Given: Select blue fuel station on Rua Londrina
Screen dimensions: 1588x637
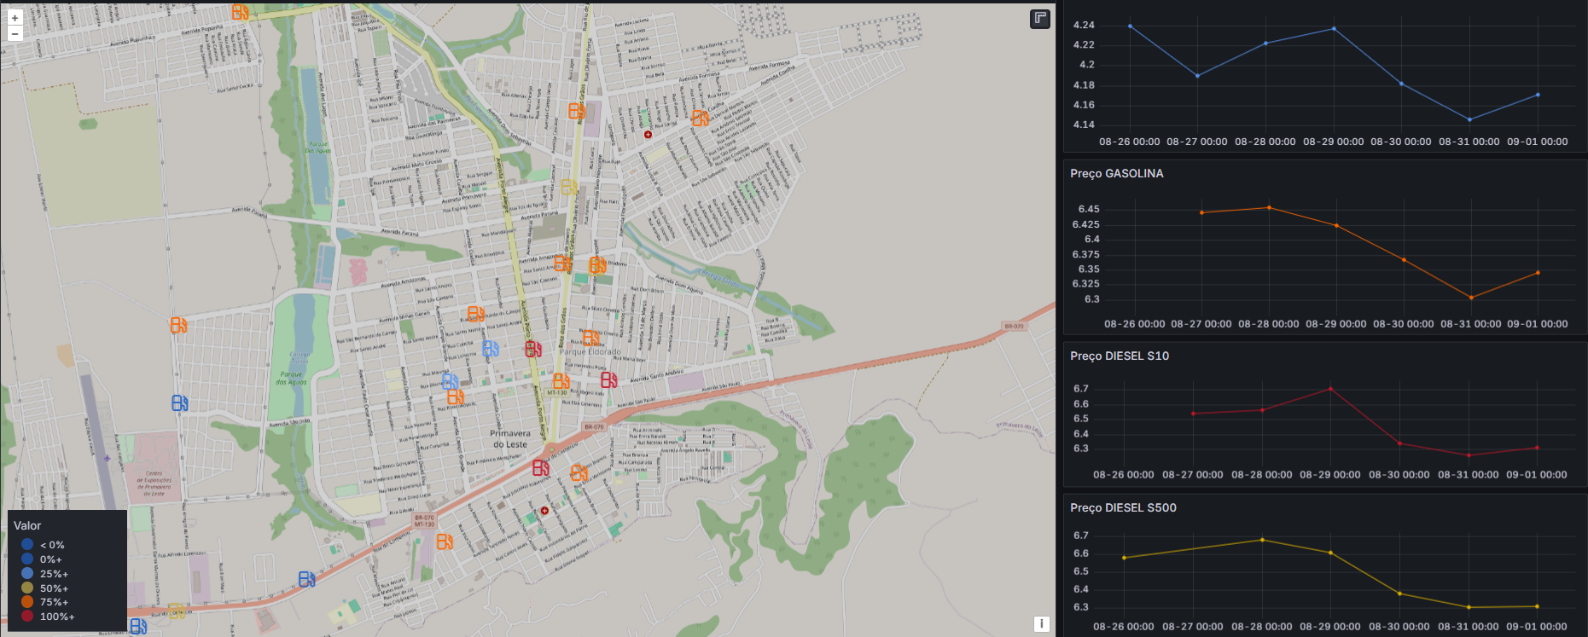Looking at the screenshot, I should 491,348.
